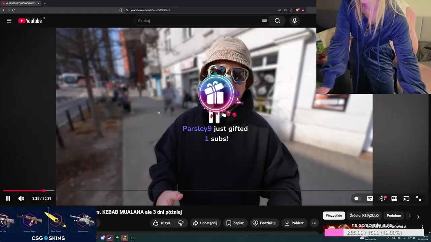This screenshot has width=431, height=242.
Task: Pause the video with player control
Action: [x=8, y=198]
